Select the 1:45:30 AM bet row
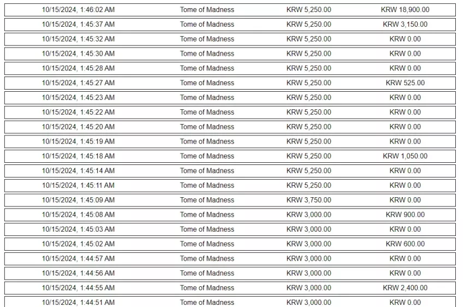The height and width of the screenshot is (307, 464). pyautogui.click(x=230, y=54)
